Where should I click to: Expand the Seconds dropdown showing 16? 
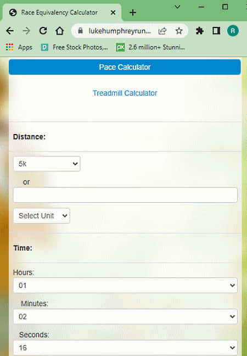[x=125, y=348]
